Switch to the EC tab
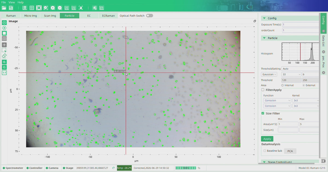This screenshot has height=172, width=328. 89,16
